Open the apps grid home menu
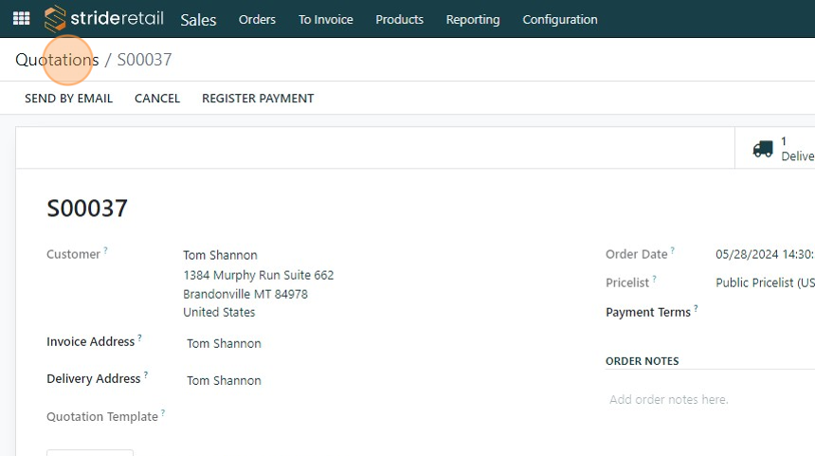This screenshot has width=815, height=456. click(21, 19)
